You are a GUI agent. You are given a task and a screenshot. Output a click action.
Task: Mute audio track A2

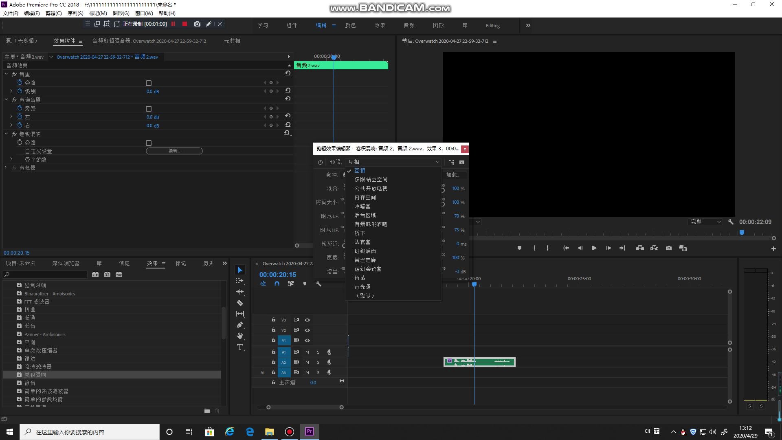pyautogui.click(x=308, y=362)
